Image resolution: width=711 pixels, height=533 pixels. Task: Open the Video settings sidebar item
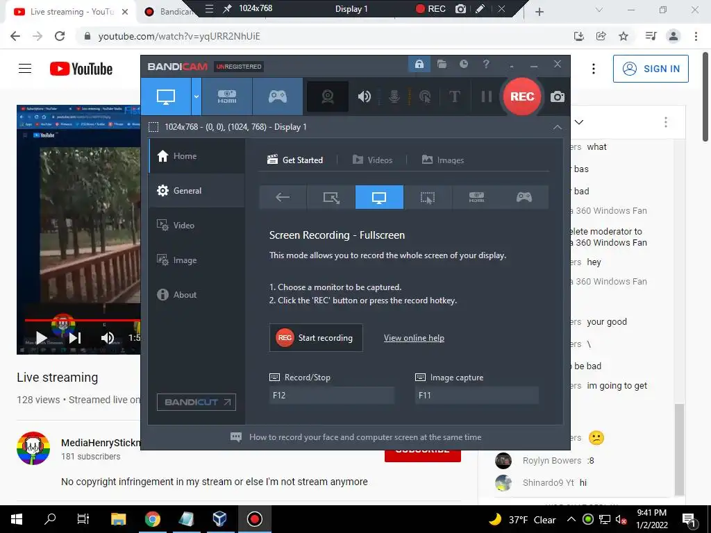tap(196, 226)
